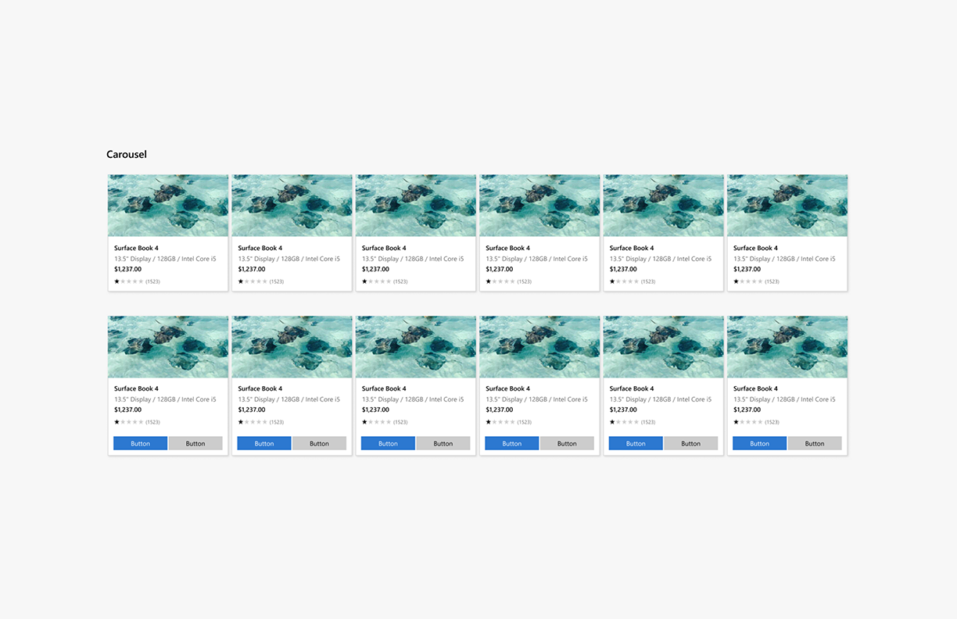Viewport: 957px width, 619px height.
Task: Click gray Button on fifth bottom-row card
Action: [x=690, y=443]
